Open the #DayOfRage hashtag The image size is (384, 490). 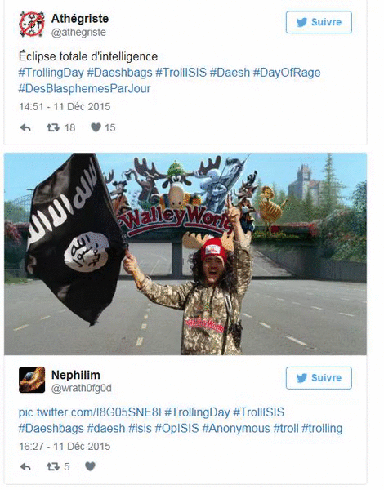click(287, 73)
